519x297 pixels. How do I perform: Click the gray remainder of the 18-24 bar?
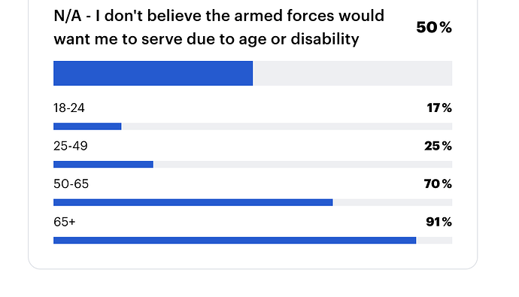coord(287,126)
